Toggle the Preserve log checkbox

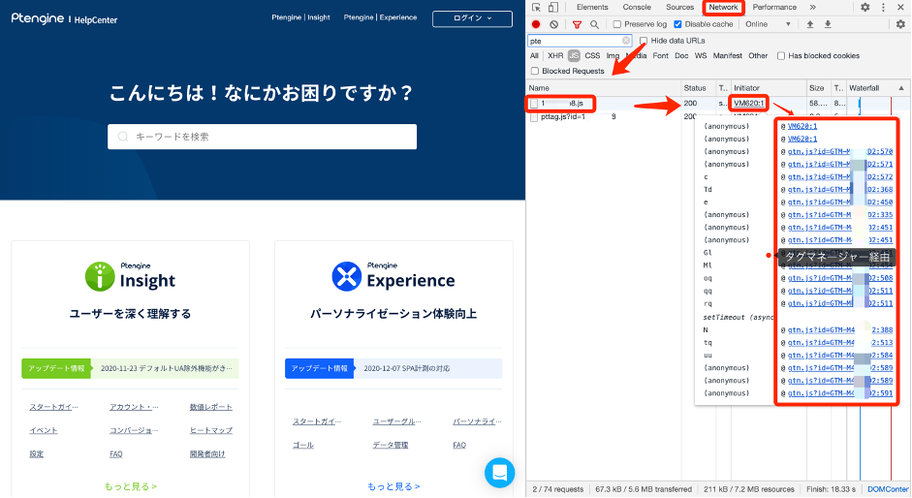click(617, 24)
